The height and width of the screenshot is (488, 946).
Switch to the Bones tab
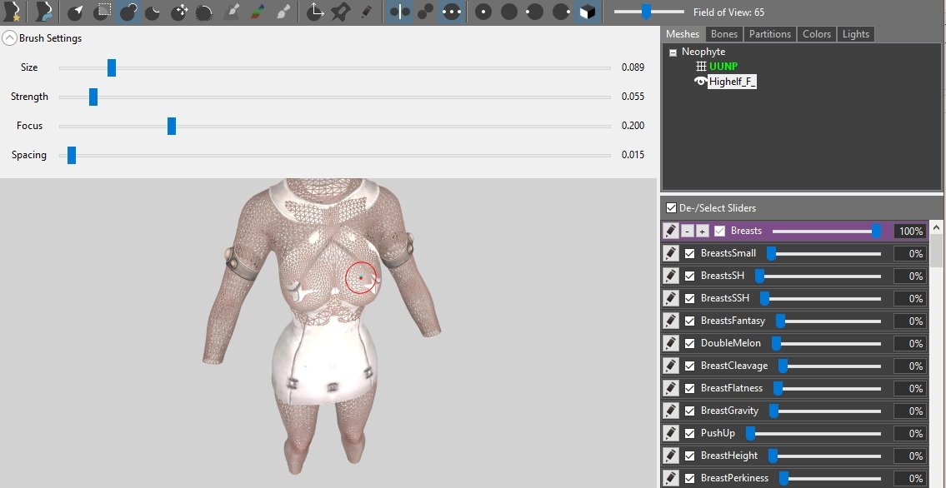tap(723, 34)
